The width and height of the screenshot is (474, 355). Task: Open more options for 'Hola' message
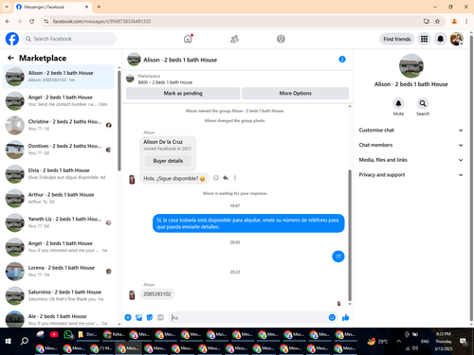pos(235,178)
